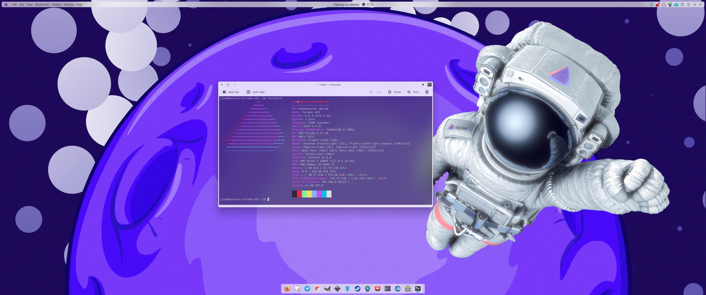Open the red screen recorder icon in dock
The image size is (706, 295).
tap(377, 289)
